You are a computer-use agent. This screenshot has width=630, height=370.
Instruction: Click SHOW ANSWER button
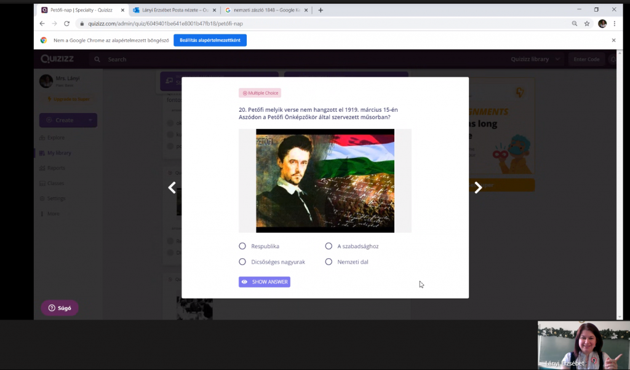(265, 281)
